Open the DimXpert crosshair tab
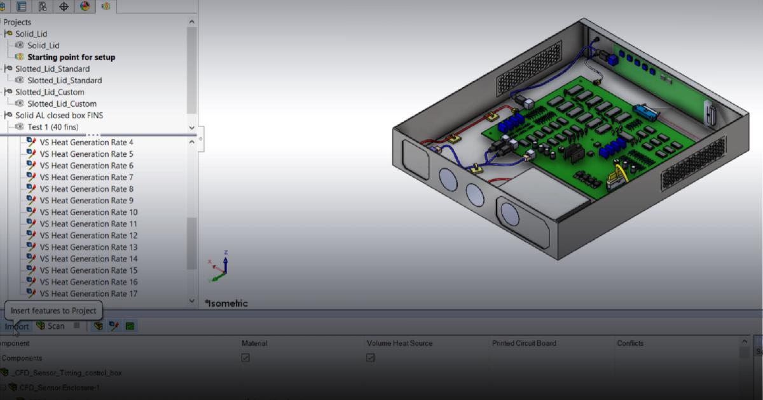The width and height of the screenshot is (763, 400). pos(64,6)
